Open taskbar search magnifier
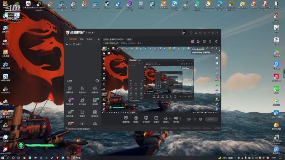 point(8,158)
